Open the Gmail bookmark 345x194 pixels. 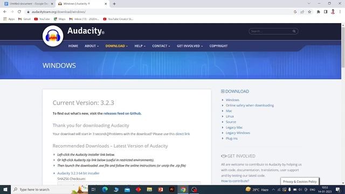coord(24,19)
